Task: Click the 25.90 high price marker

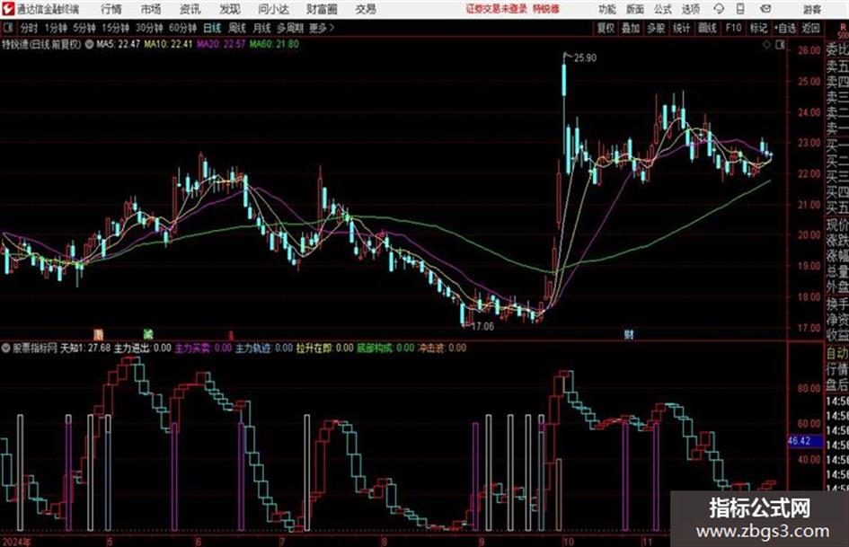Action: pyautogui.click(x=585, y=58)
